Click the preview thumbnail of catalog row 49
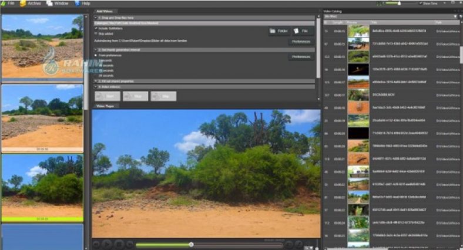Screen dimensions: 463x250 point(358,108)
